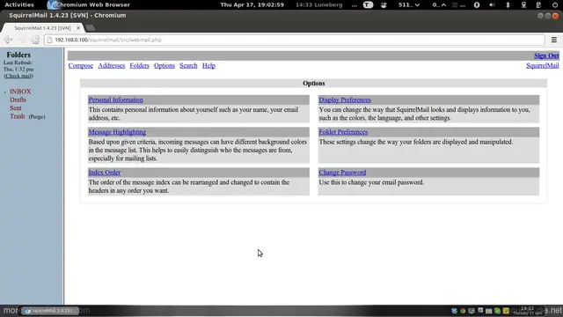This screenshot has height=317, width=563.
Task: Click the URL address field
Action: (x=295, y=40)
